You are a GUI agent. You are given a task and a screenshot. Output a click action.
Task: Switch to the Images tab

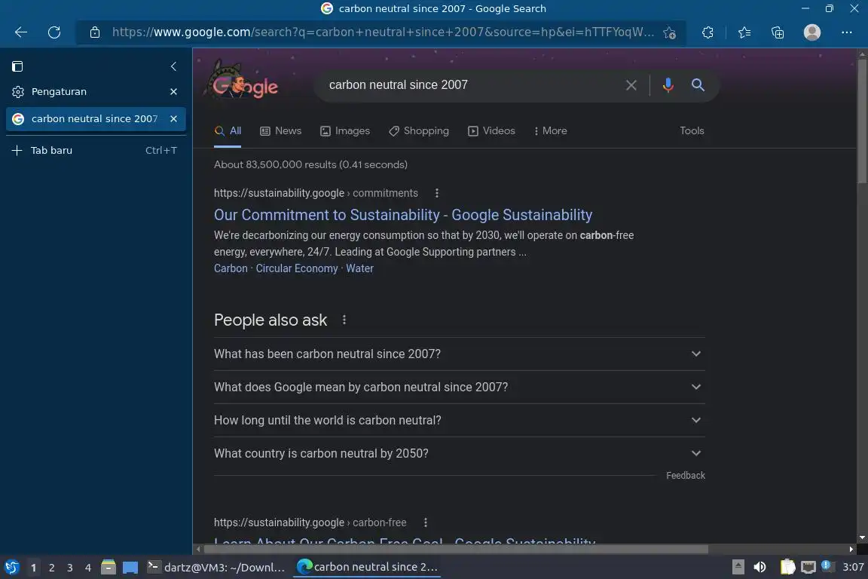[x=345, y=131]
